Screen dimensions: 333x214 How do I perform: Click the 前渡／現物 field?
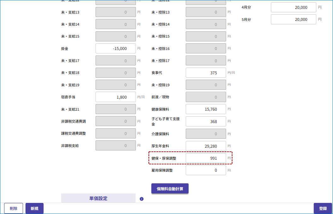click(x=206, y=97)
